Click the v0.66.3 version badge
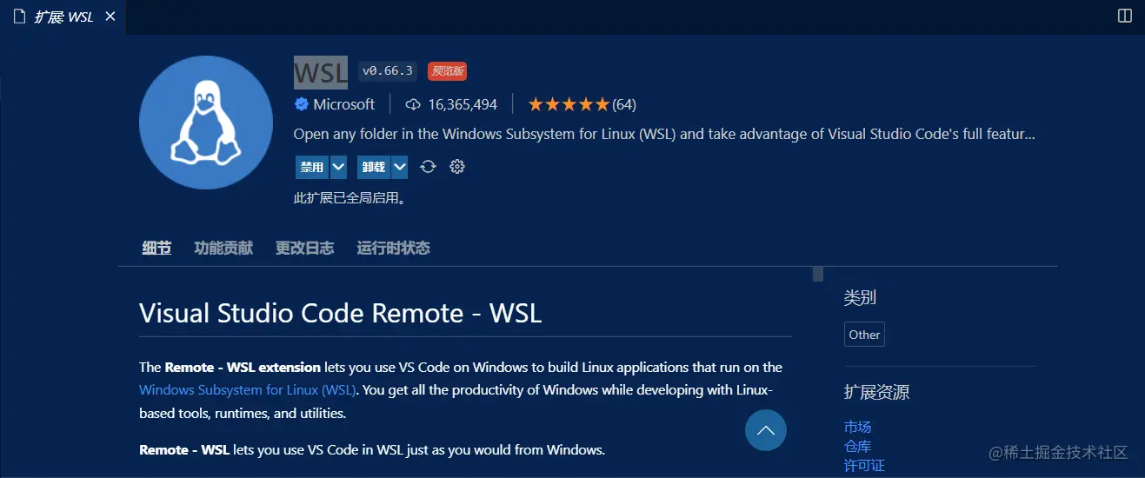The image size is (1145, 478). click(x=388, y=71)
